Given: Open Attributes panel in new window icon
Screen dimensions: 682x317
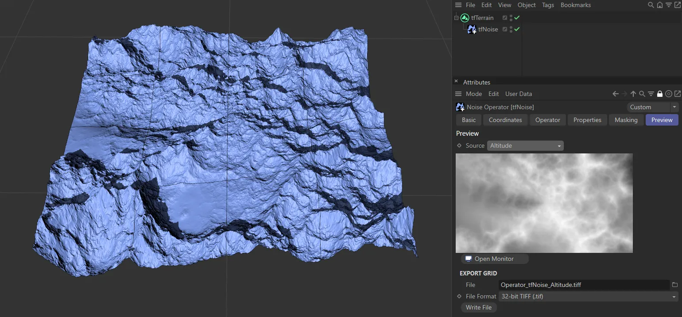Looking at the screenshot, I should (677, 94).
